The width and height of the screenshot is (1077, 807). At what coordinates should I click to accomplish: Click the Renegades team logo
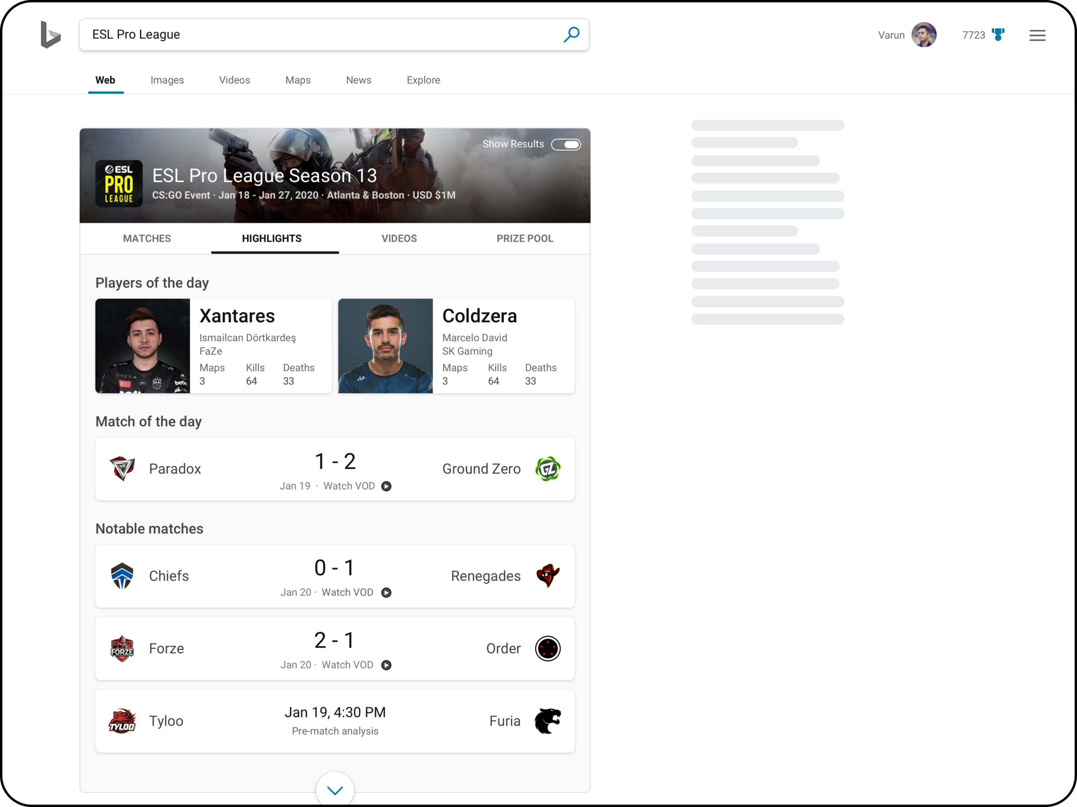click(x=548, y=575)
